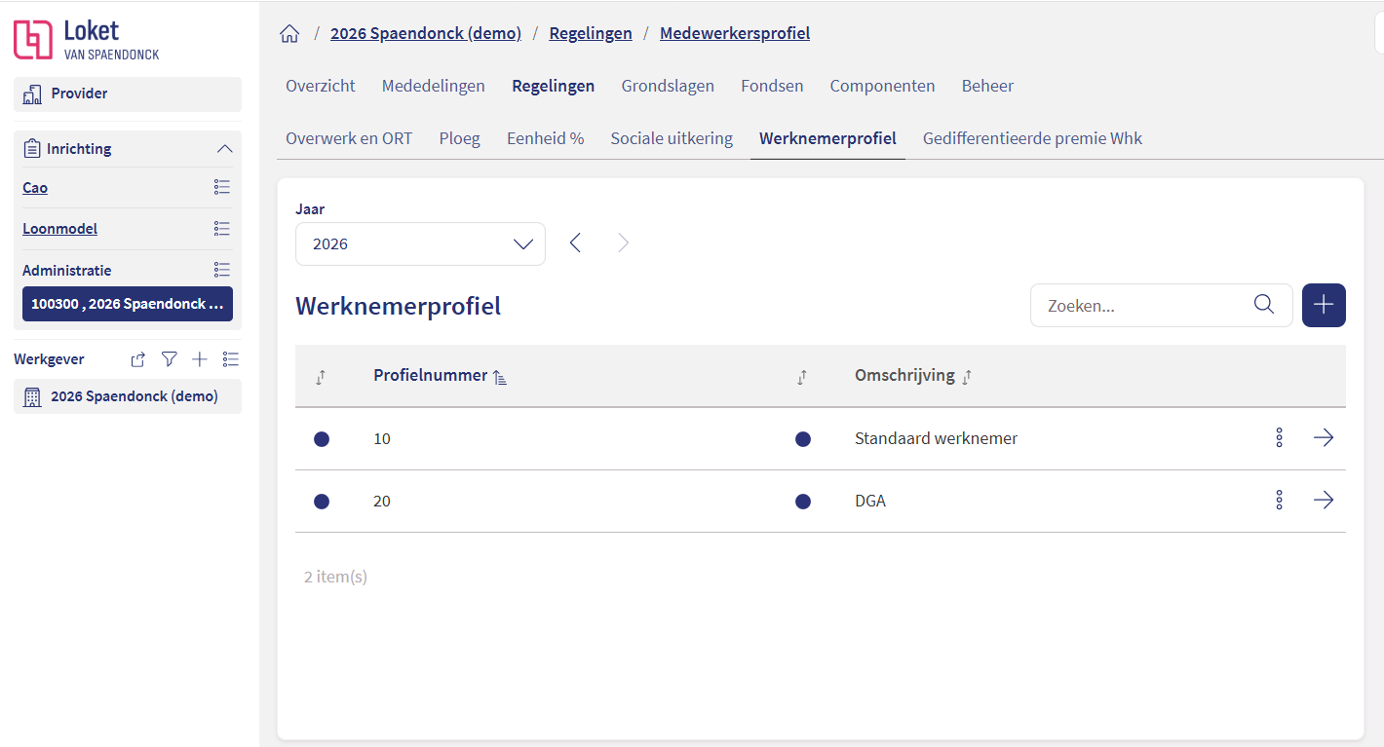Image resolution: width=1384 pixels, height=747 pixels.
Task: Collapse the Inrichting section
Action: [x=224, y=149]
